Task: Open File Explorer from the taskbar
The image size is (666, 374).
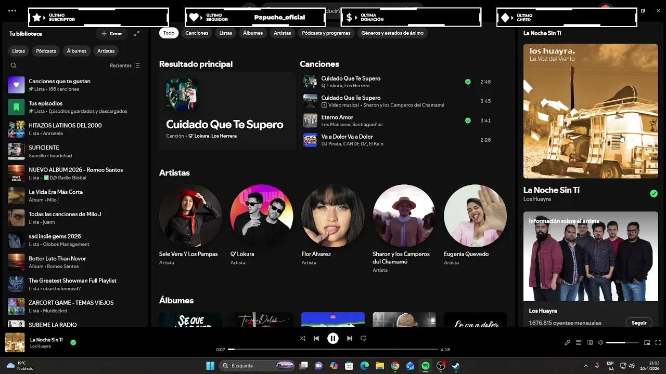Action: click(380, 366)
